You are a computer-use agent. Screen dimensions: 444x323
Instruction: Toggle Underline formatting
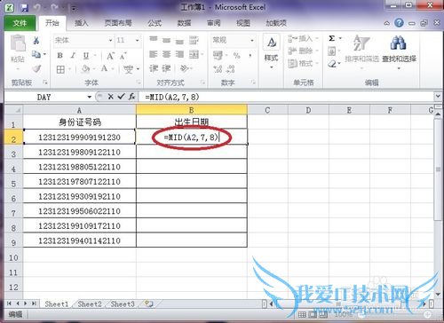(x=86, y=55)
